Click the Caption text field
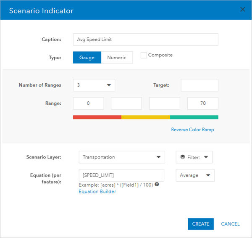Viewport: 252px width, 238px height. point(145,40)
